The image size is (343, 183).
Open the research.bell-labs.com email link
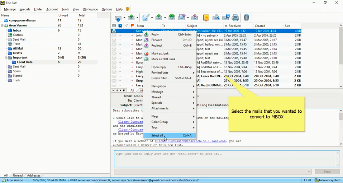190,141
